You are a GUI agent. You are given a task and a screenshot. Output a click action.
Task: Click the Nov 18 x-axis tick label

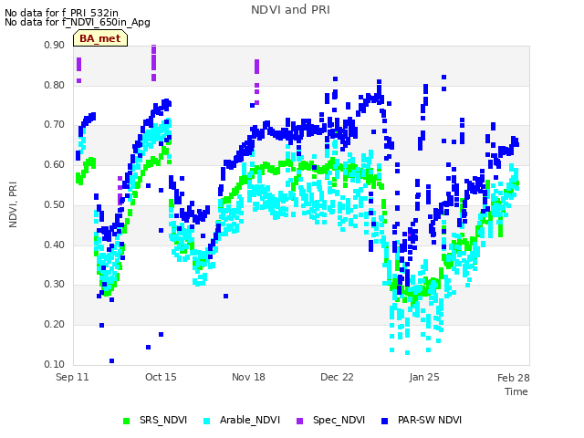249,377
